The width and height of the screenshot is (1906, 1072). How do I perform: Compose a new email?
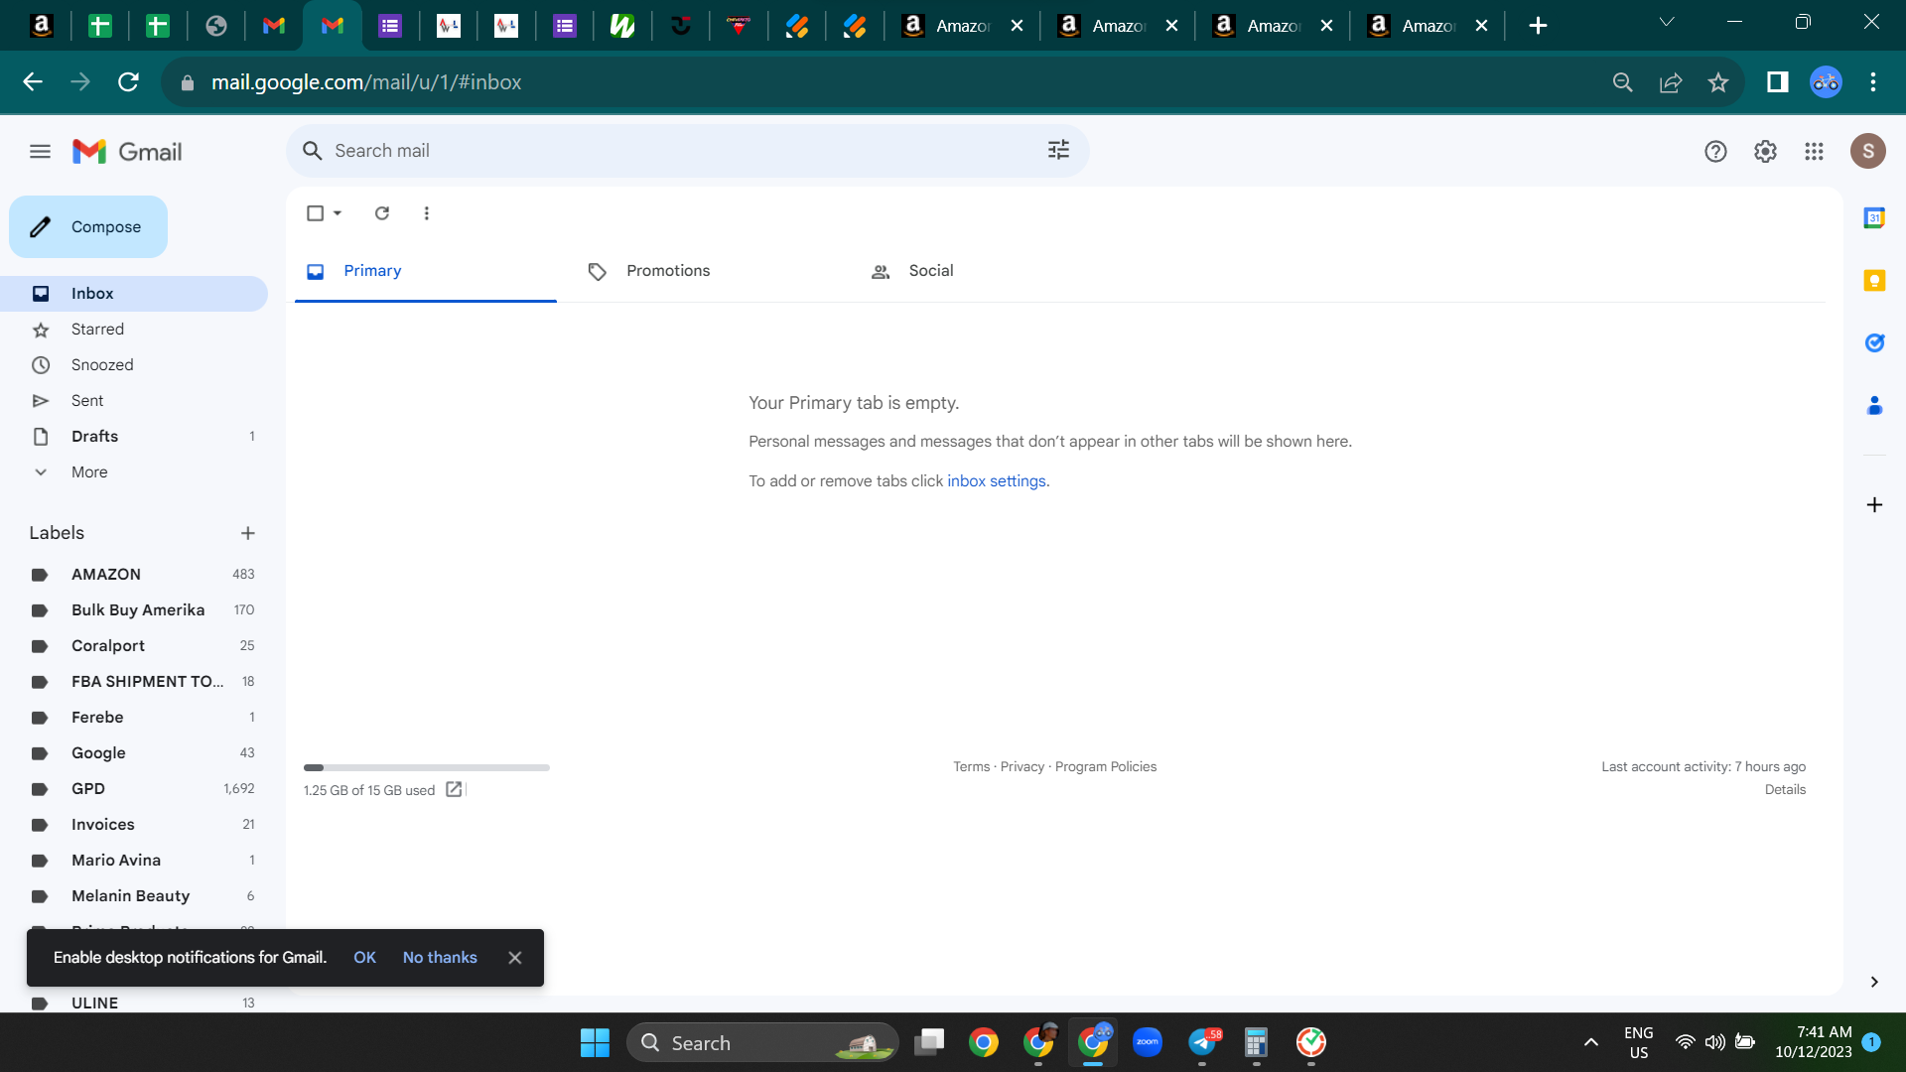point(88,227)
